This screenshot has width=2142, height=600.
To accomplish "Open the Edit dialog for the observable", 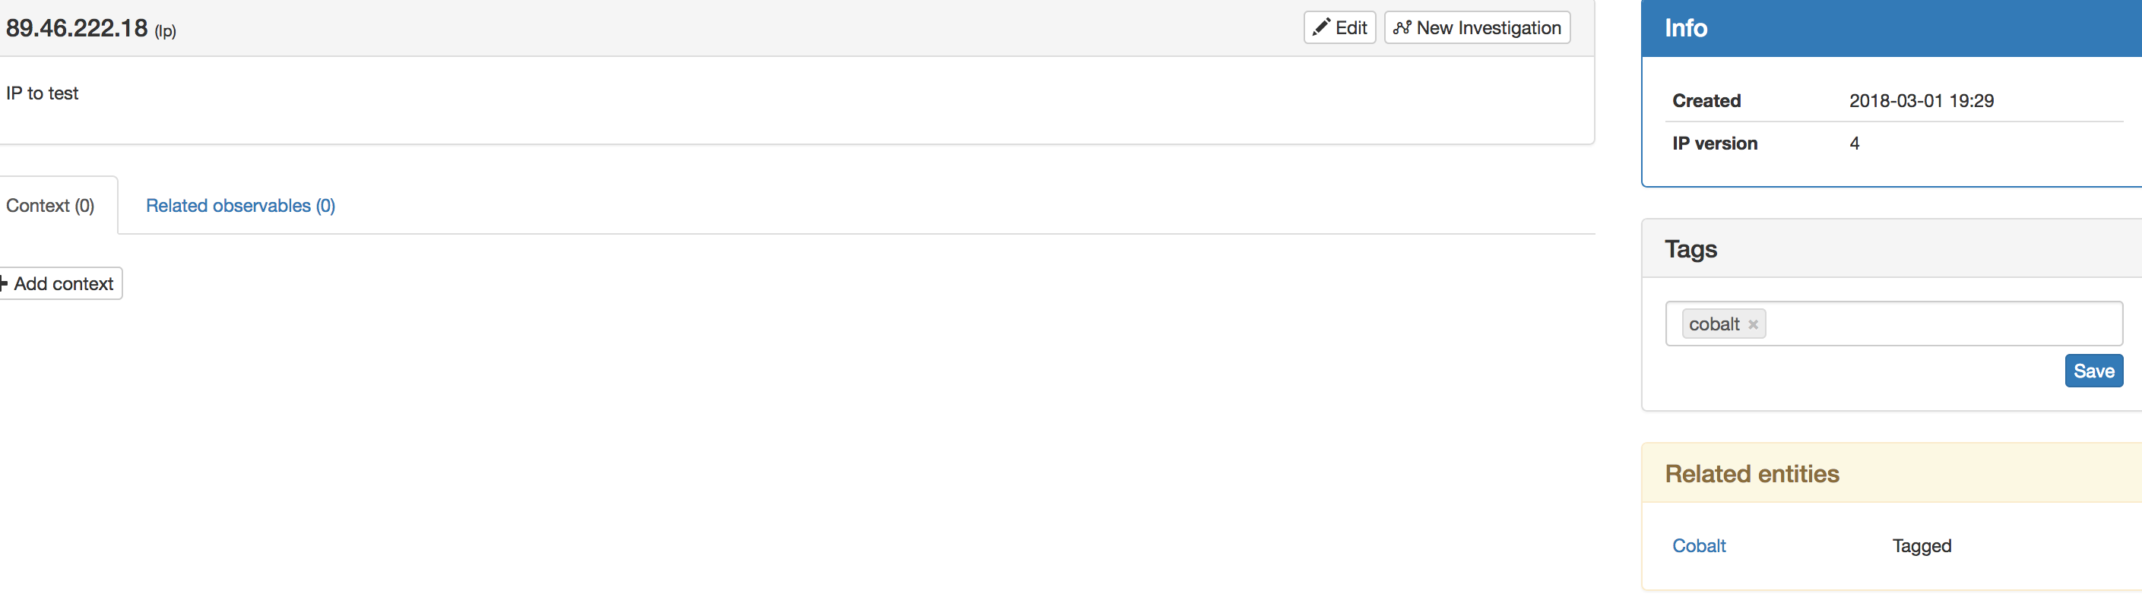I will (1339, 27).
